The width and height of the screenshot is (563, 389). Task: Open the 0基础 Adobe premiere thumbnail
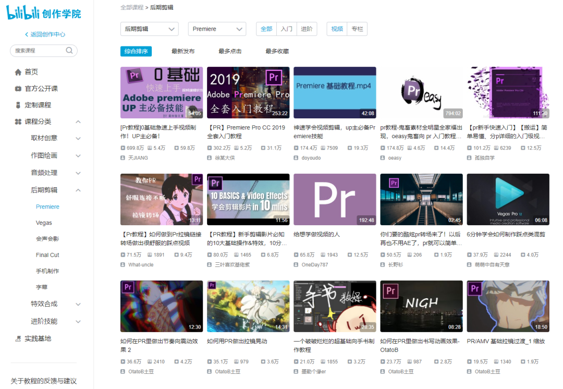tap(162, 93)
